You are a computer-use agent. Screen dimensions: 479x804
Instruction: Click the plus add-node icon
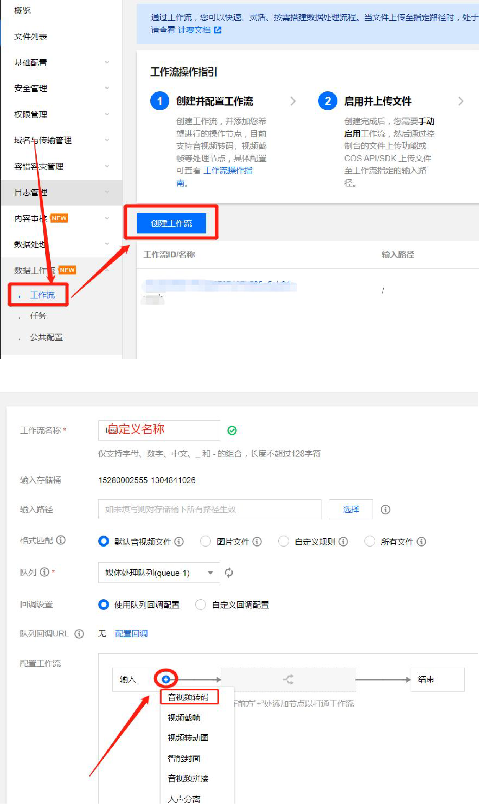[x=166, y=679]
